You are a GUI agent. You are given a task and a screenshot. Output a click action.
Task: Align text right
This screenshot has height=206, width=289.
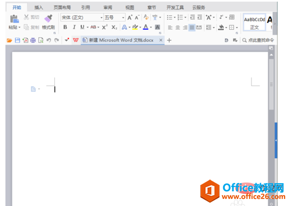pos(185,28)
